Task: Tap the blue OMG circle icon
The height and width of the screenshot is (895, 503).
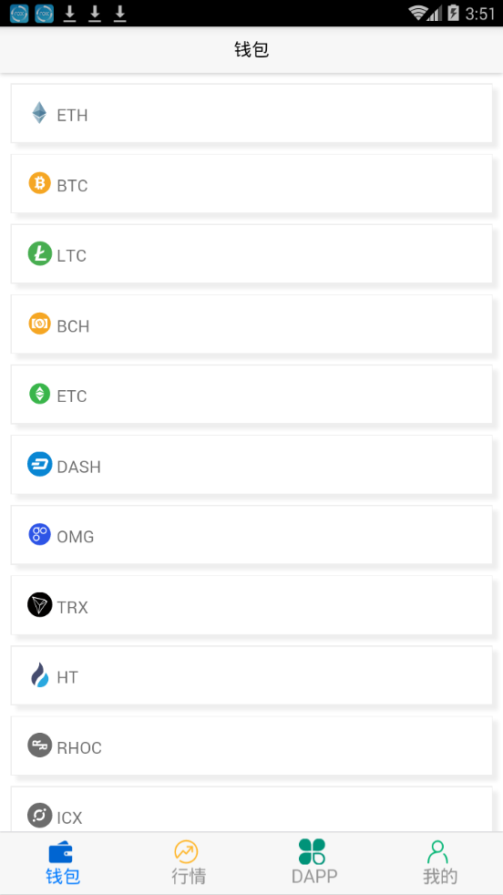Action: pos(39,534)
